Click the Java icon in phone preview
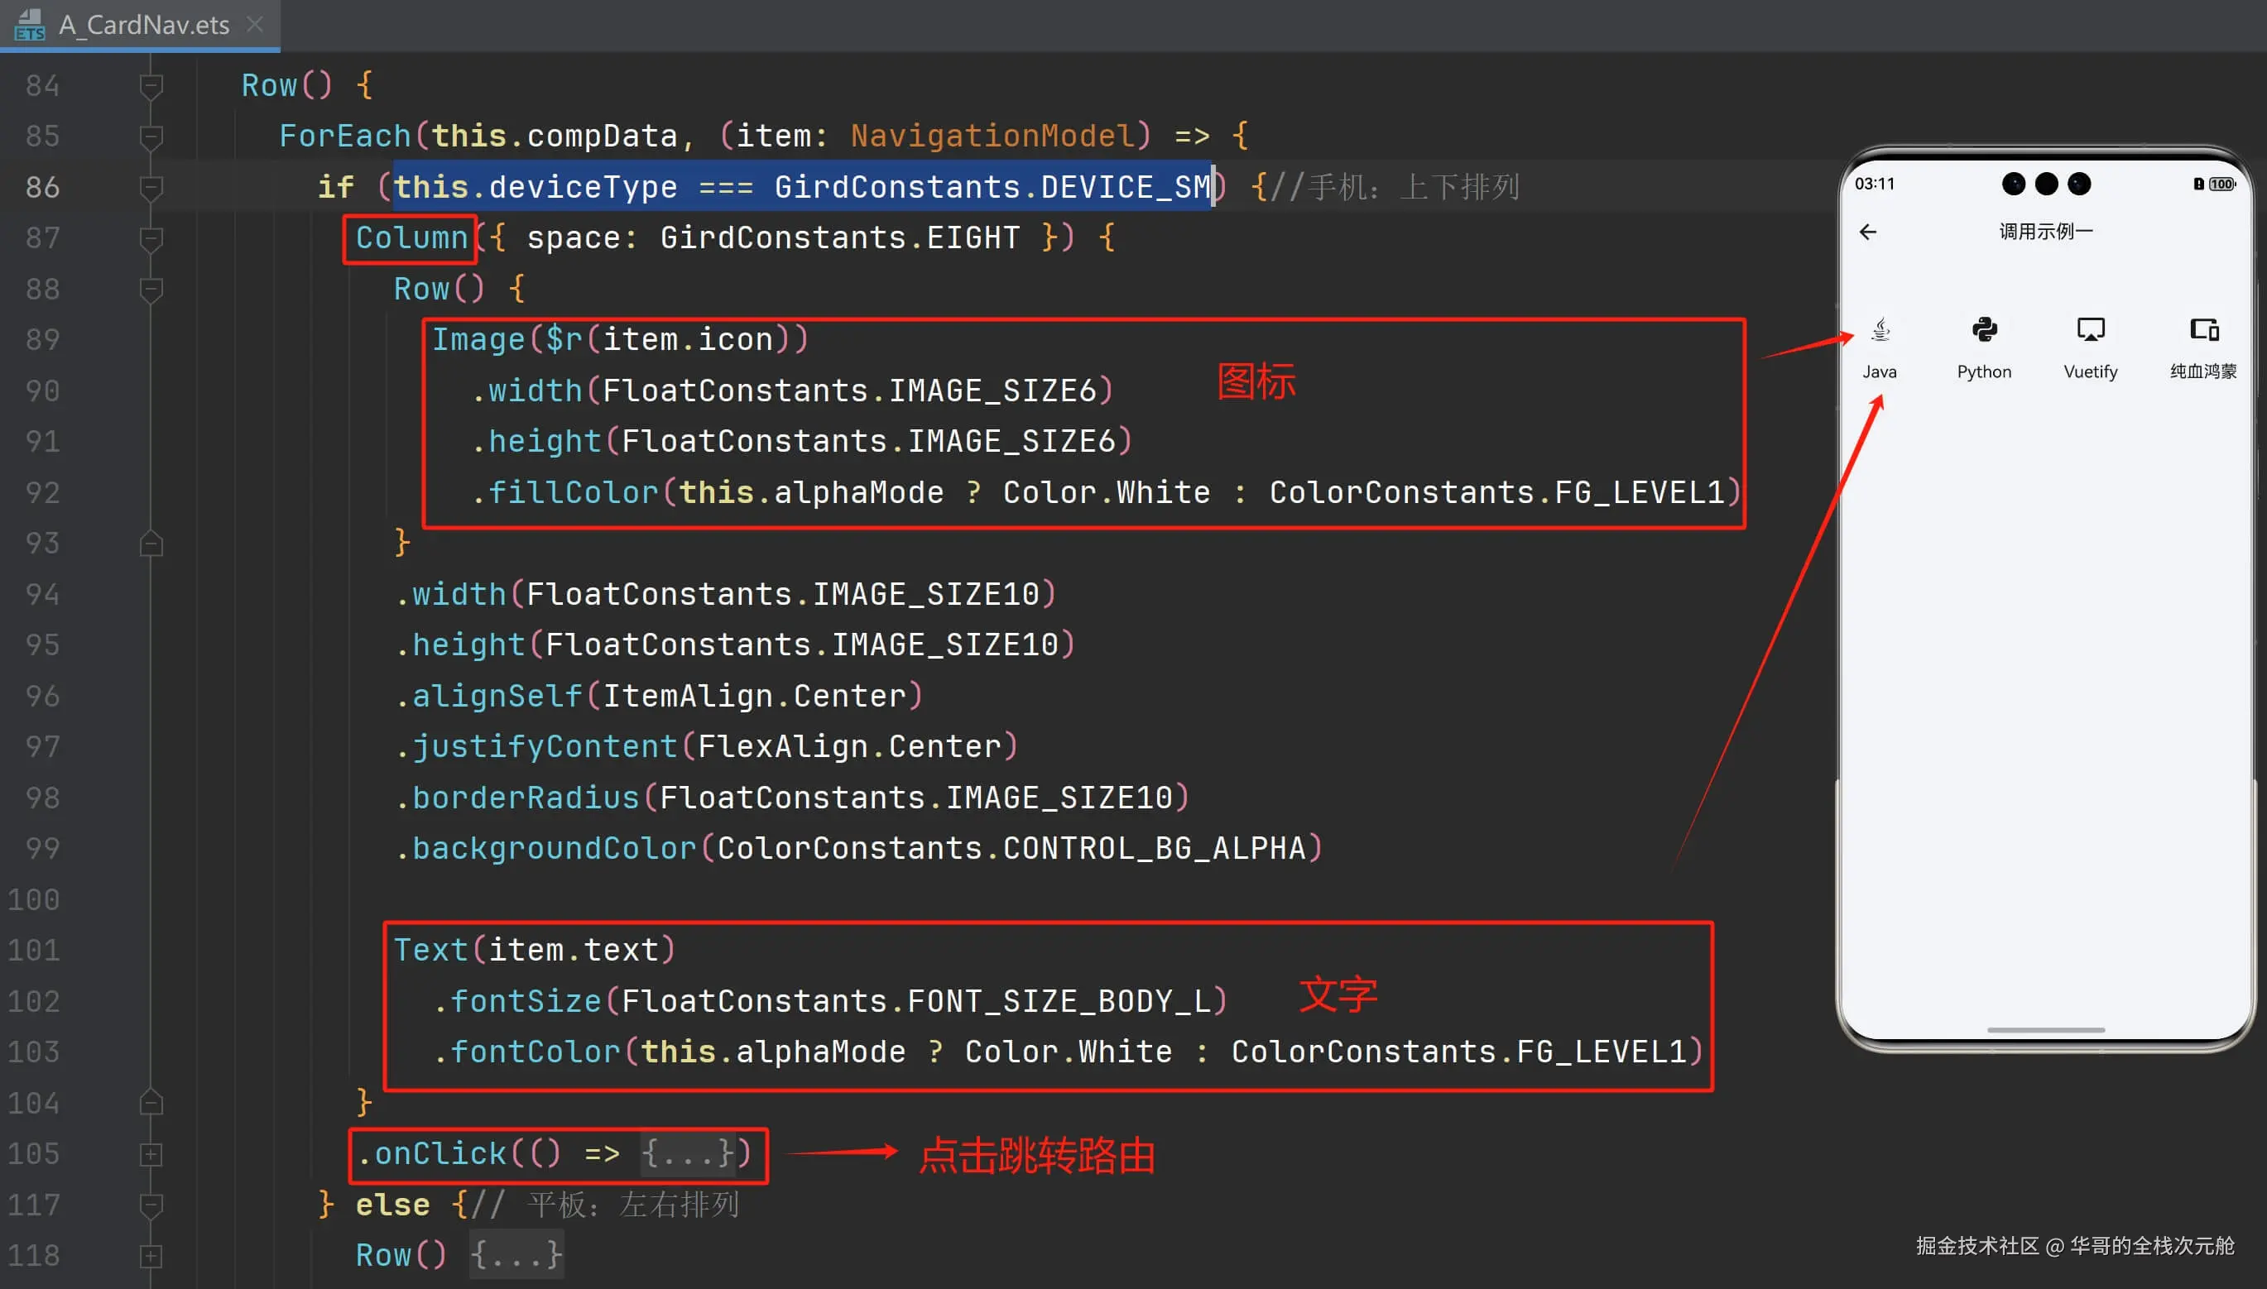Screen dimensions: 2267x1289 click(x=1880, y=330)
